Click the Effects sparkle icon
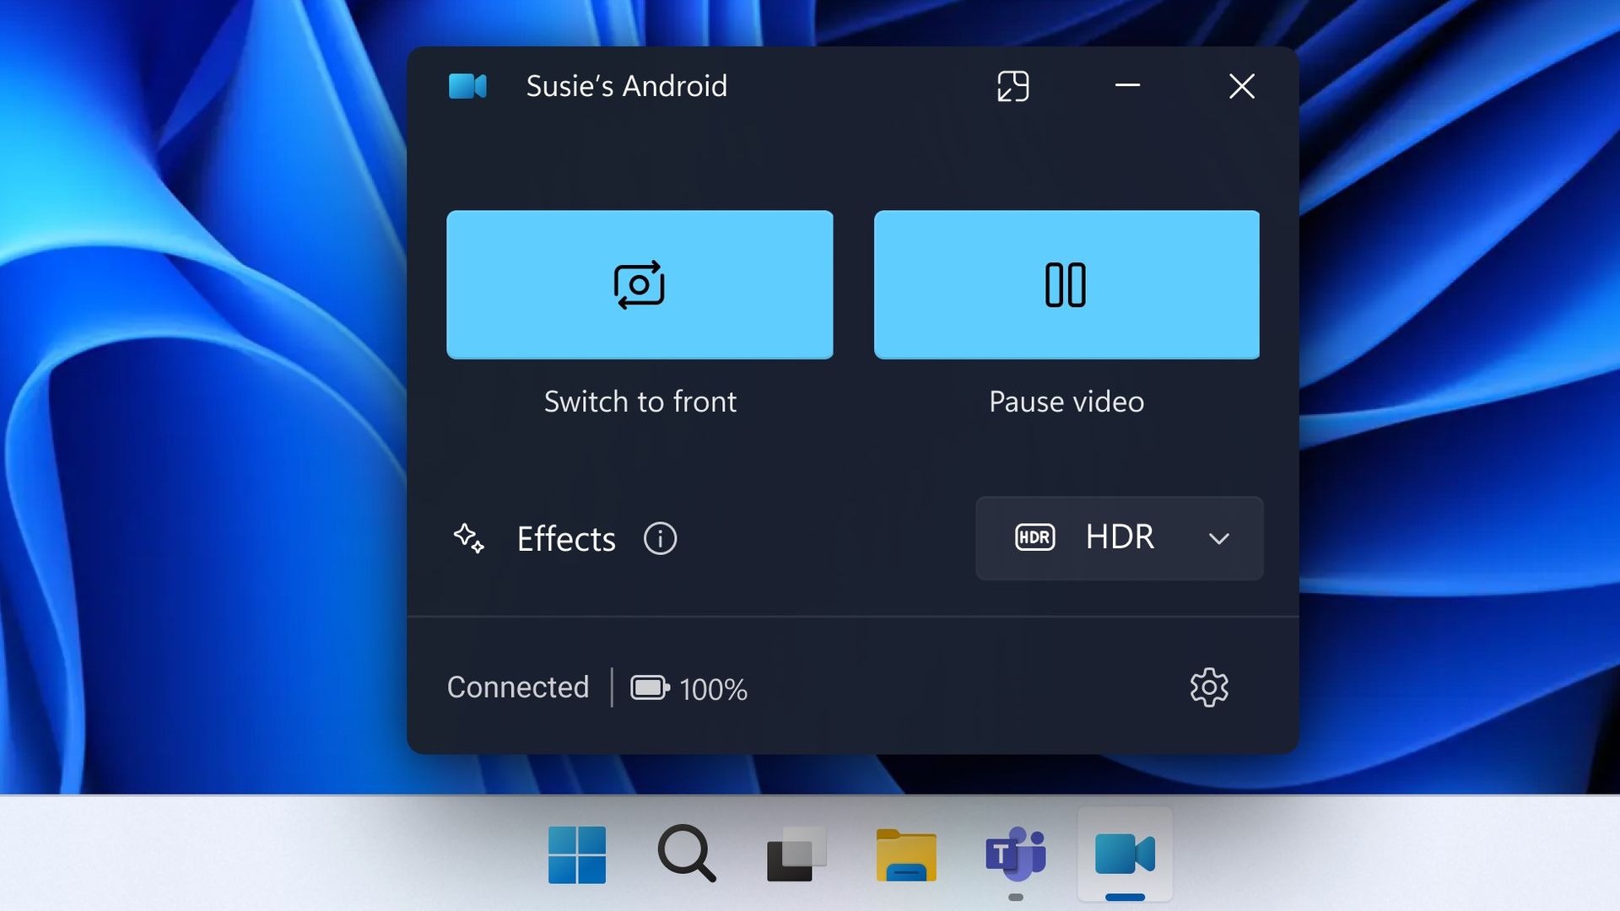1620x911 pixels. point(469,538)
